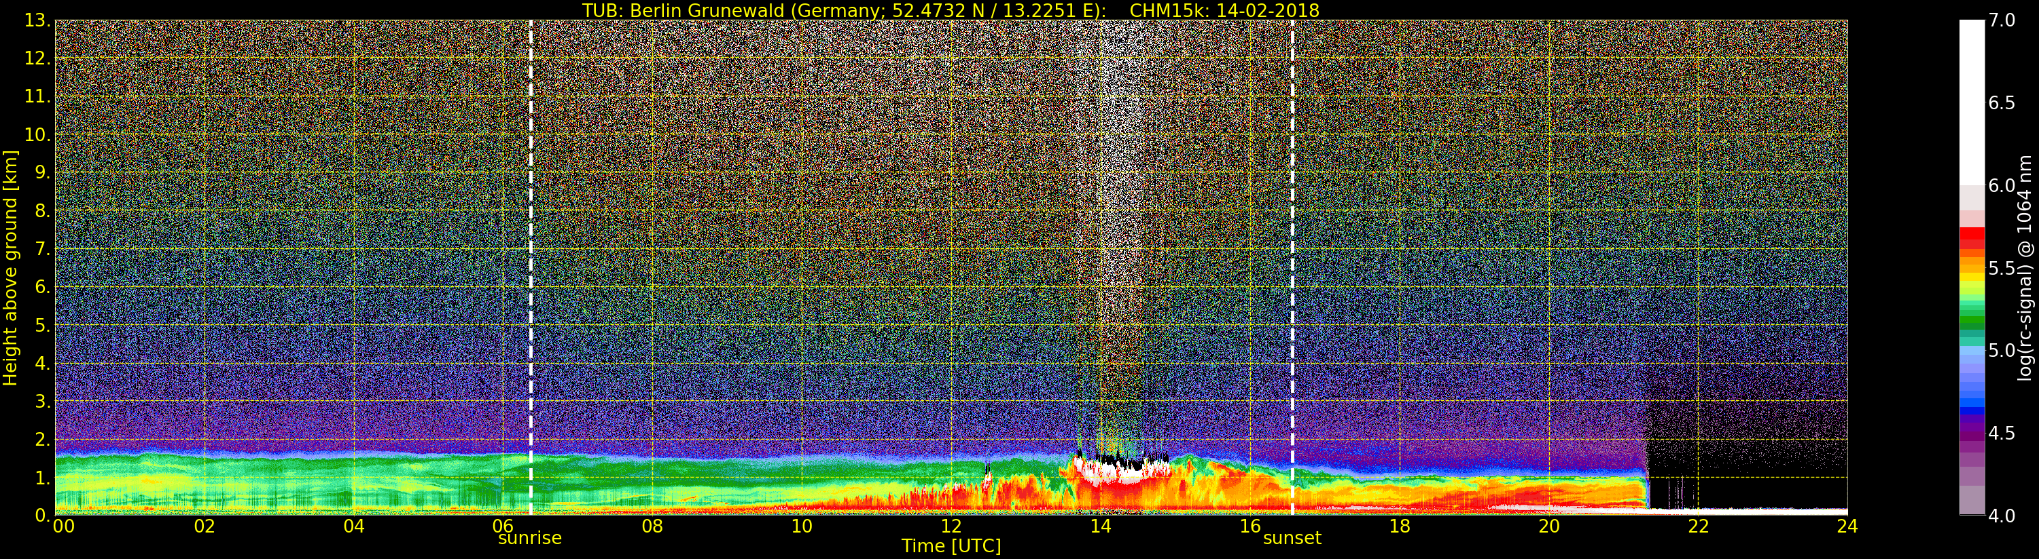Viewport: 2039px width, 559px height.
Task: Click the colorbar tick label '5.0'
Action: tap(2002, 350)
